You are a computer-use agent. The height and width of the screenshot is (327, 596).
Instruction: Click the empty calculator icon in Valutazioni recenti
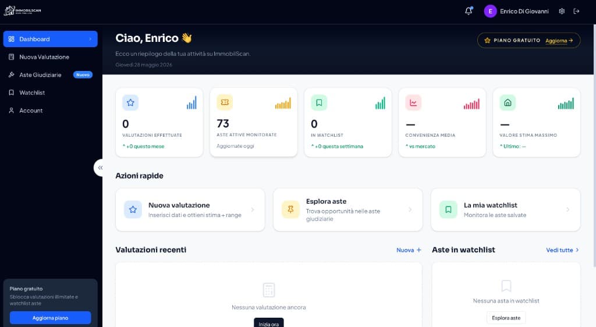[x=269, y=290]
